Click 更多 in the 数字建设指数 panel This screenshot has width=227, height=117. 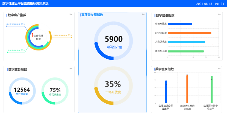pyautogui.click(x=219, y=14)
